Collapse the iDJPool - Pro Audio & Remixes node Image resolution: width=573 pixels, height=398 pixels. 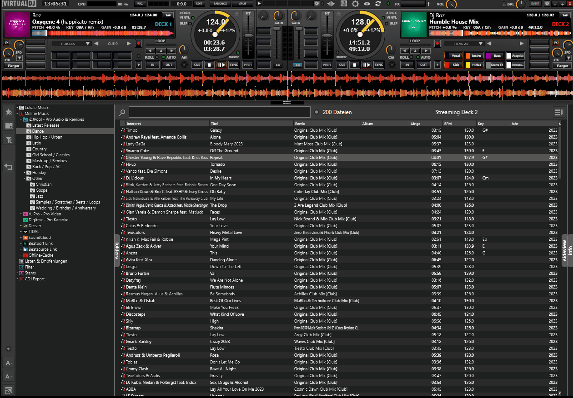(21, 119)
